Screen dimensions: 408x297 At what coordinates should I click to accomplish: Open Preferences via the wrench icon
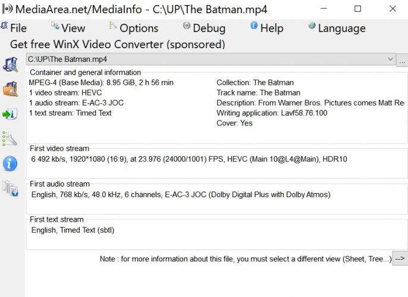click(10, 139)
